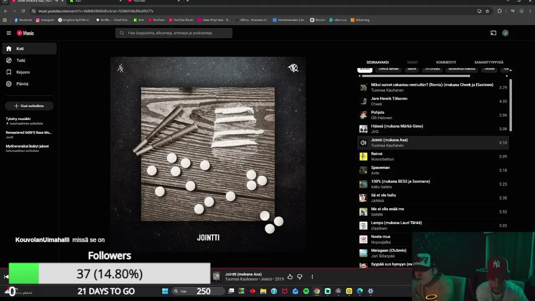Viewport: 535px width, 301px height.
Task: Open the Revolut bookmark
Action: tap(318, 20)
